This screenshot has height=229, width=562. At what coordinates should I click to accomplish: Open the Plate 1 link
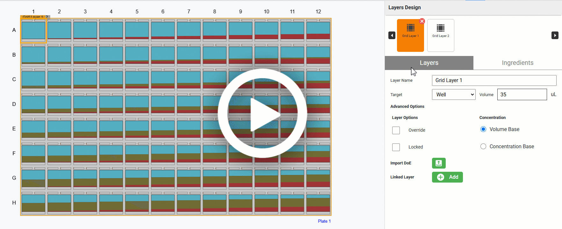(324, 221)
